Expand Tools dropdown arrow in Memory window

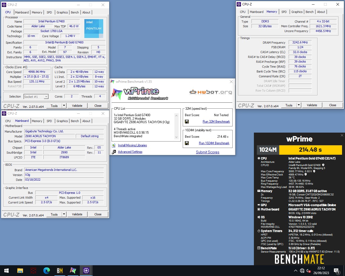299,105
